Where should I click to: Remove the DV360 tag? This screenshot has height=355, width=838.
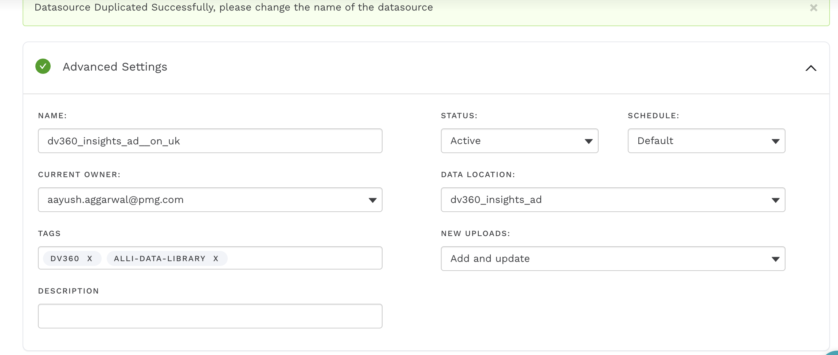(x=90, y=259)
